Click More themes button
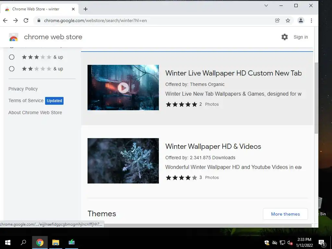 click(285, 214)
